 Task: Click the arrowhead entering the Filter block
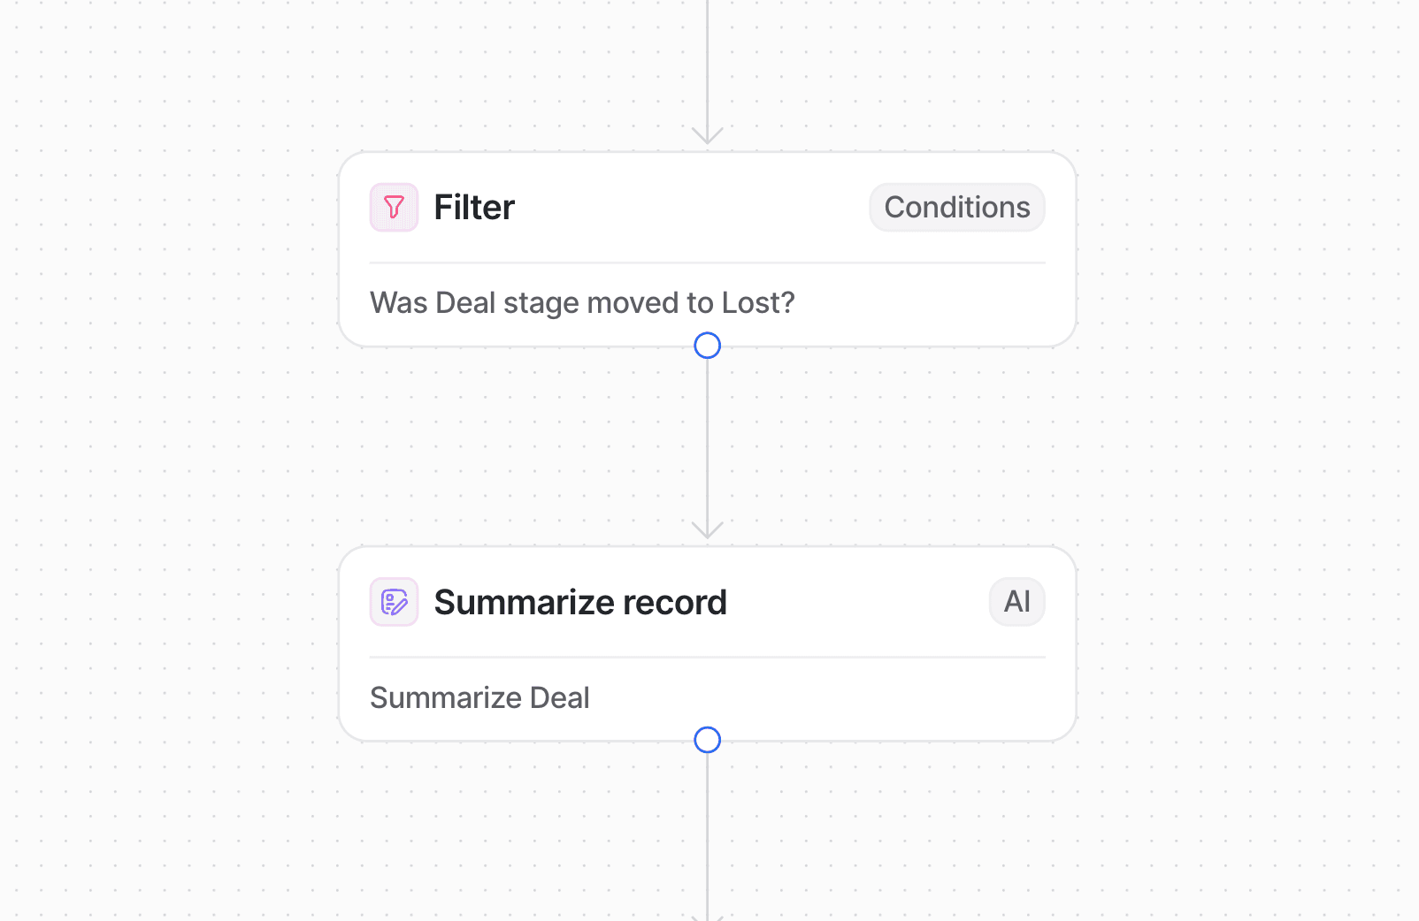coord(708,135)
